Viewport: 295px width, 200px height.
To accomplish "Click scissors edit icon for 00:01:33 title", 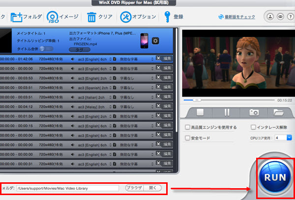I will 159,116.
